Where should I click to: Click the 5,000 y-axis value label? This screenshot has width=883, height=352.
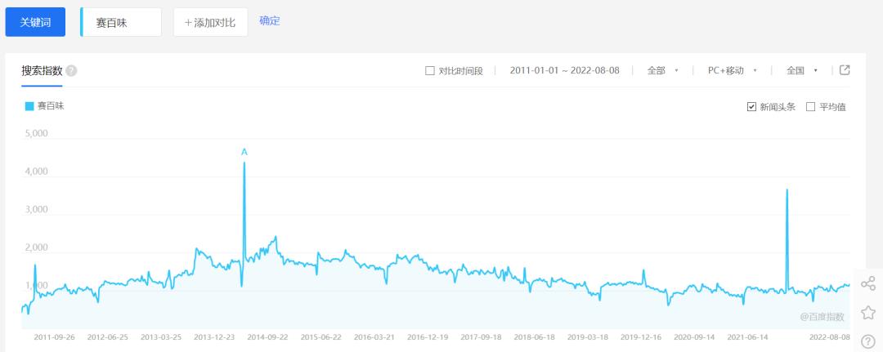click(37, 134)
